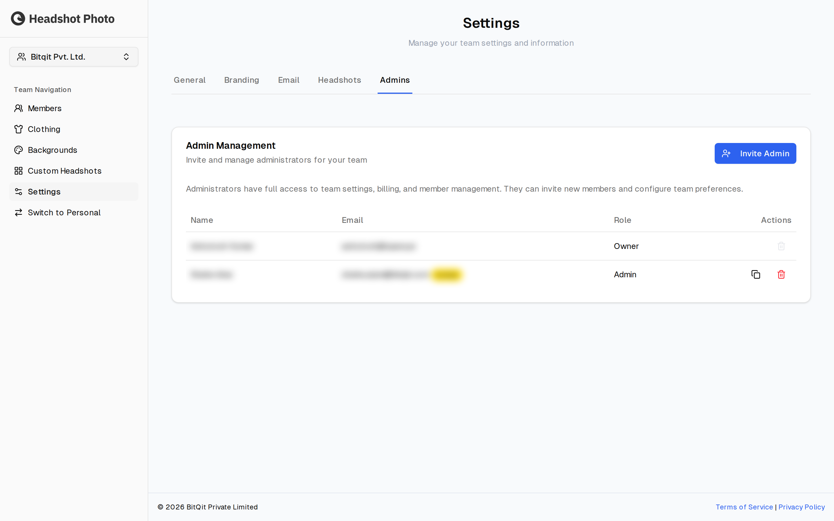This screenshot has height=521, width=834.
Task: Click the Headshot Photo logo icon
Action: (x=18, y=19)
